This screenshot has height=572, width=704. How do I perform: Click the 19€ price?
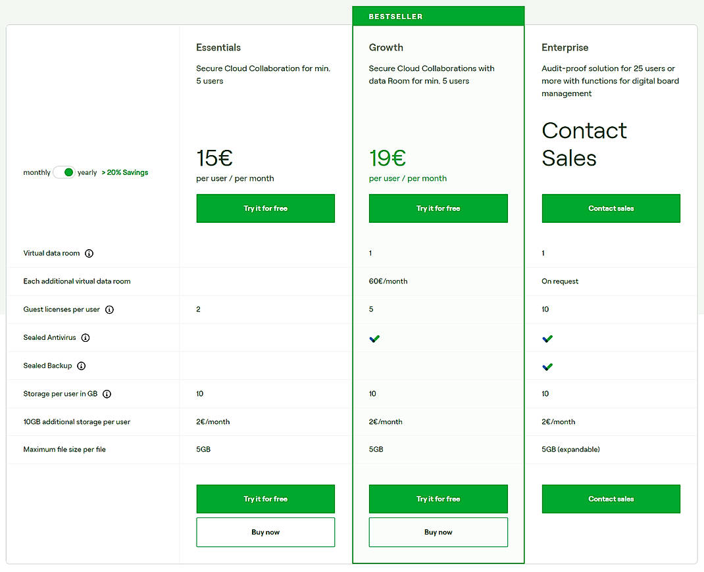388,158
